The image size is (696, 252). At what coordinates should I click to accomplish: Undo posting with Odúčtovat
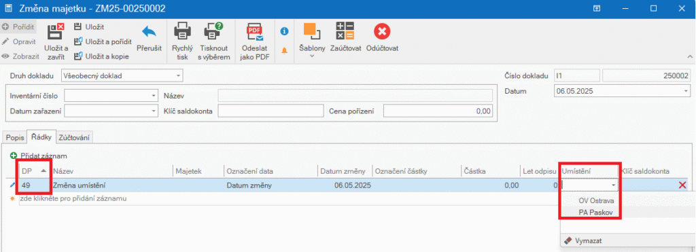pyautogui.click(x=382, y=38)
